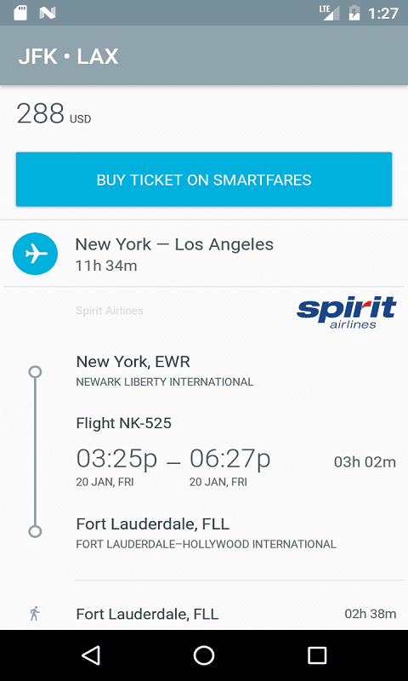
Task: Tap the walking person layover icon
Action: pos(35,614)
